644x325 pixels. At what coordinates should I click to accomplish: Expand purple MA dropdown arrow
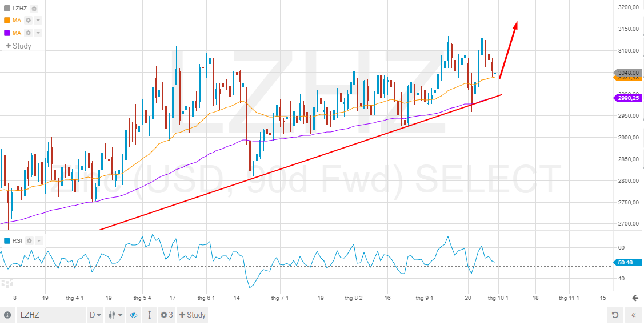(x=38, y=33)
